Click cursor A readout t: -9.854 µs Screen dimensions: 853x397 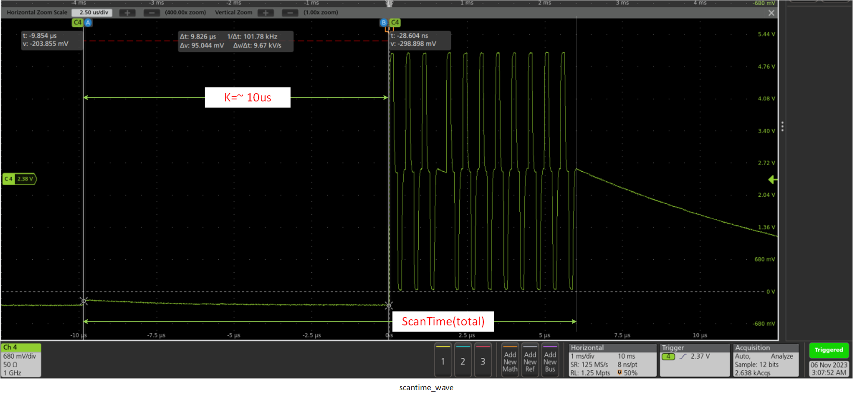pyautogui.click(x=40, y=36)
